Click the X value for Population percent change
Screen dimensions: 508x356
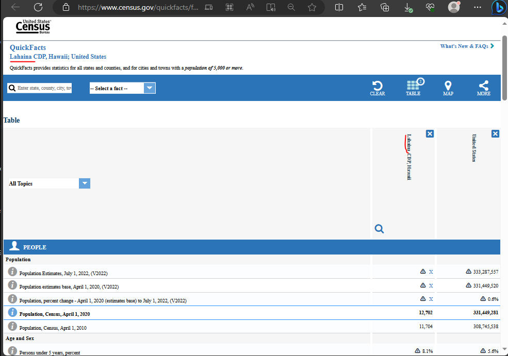(x=431, y=299)
